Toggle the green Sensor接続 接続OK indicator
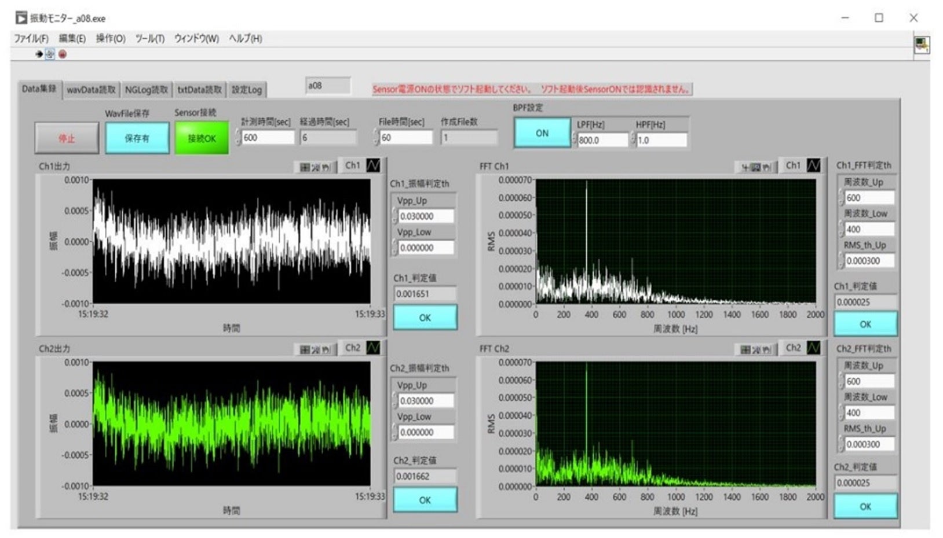This screenshot has height=538, width=943. tap(202, 138)
